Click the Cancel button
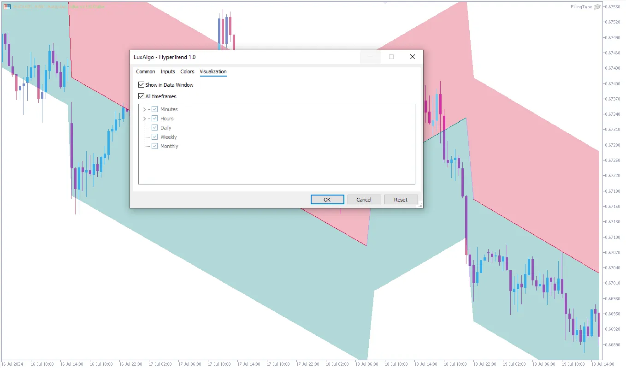The image size is (626, 368). point(364,200)
